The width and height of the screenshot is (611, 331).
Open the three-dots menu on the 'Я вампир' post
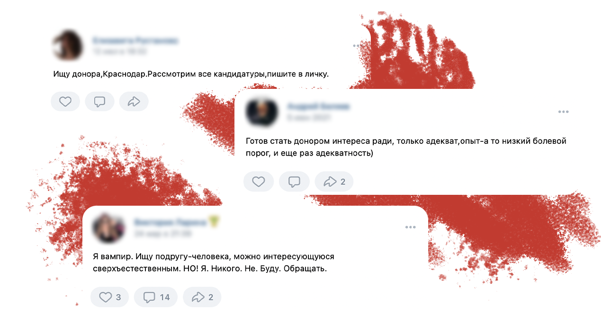pos(410,227)
